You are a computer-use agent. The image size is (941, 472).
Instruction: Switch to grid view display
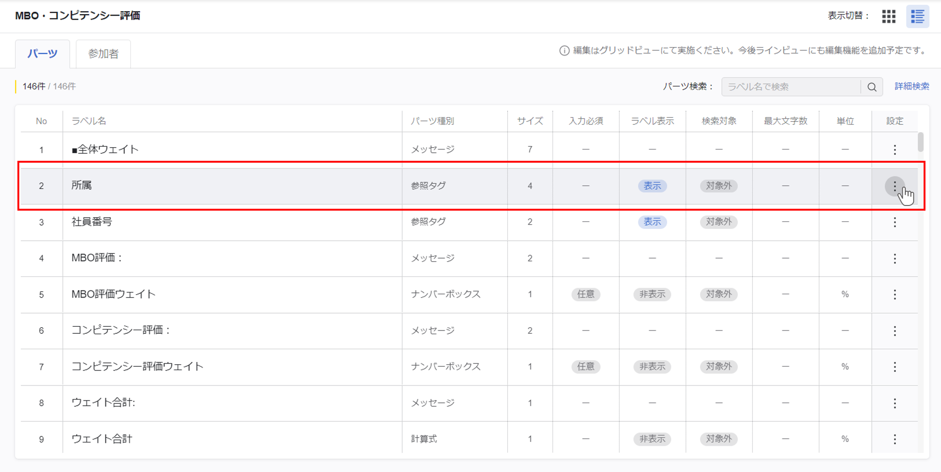pyautogui.click(x=888, y=16)
